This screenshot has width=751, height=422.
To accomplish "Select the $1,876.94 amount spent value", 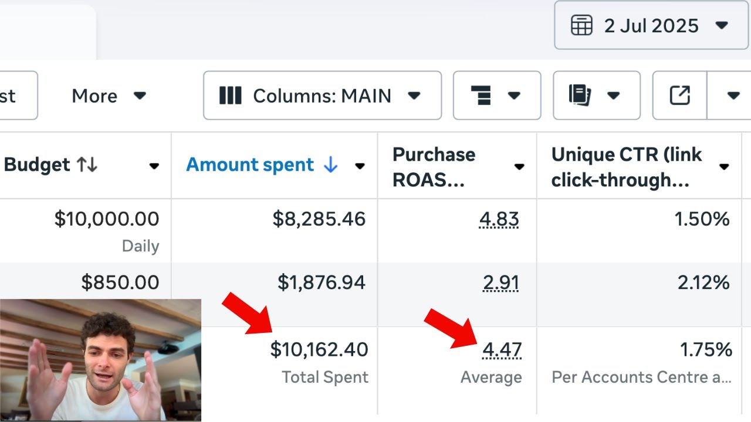I will (x=322, y=283).
